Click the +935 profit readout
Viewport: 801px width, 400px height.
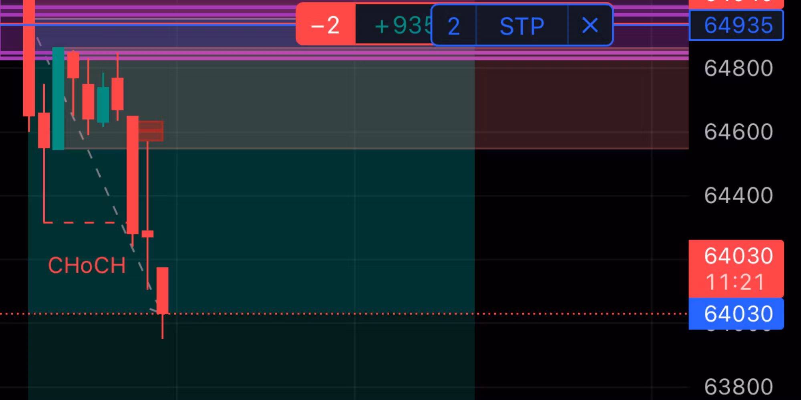click(394, 26)
